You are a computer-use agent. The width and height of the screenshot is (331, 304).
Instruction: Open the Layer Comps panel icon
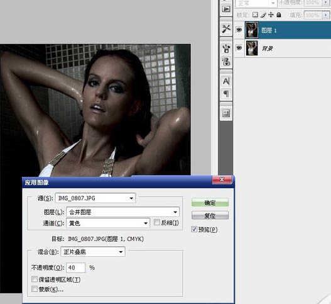tap(226, 113)
